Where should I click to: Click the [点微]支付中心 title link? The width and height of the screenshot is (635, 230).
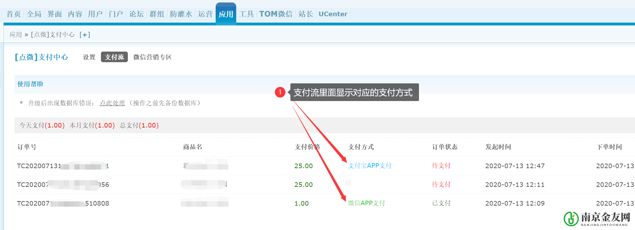41,57
